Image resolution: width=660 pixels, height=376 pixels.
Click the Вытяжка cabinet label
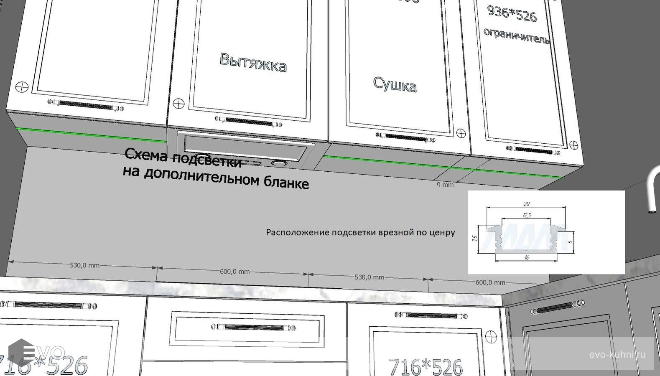tap(253, 62)
